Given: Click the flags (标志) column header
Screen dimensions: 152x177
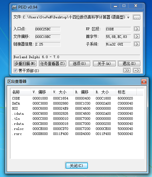Looking at the screenshot, I should coord(126,92).
